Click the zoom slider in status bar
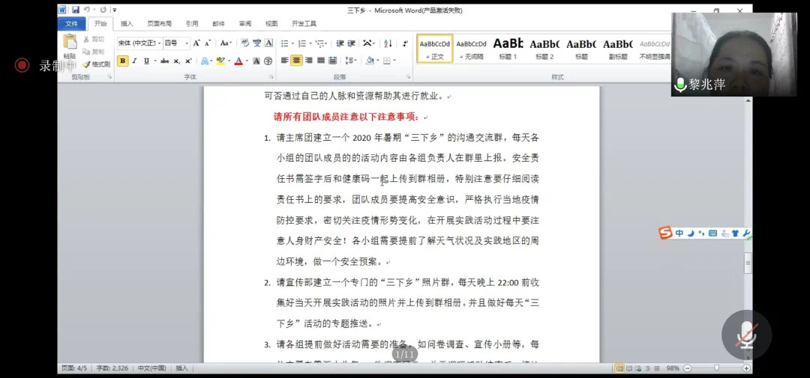This screenshot has width=810, height=378. tap(717, 368)
